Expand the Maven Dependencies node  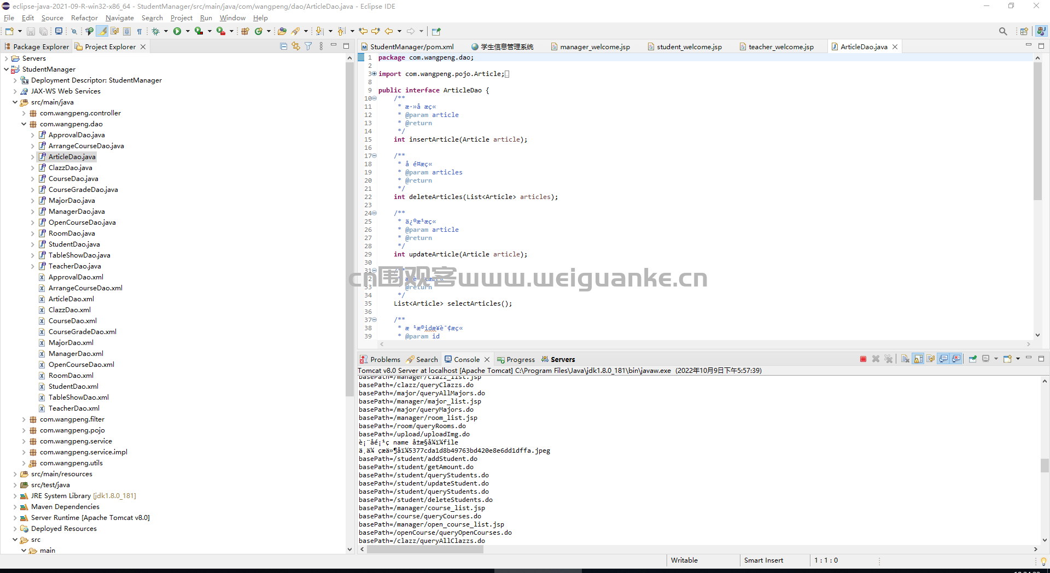tap(15, 507)
